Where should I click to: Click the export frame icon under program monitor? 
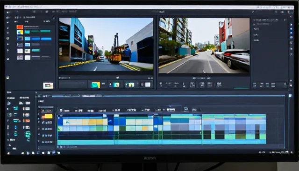pyautogui.click(x=219, y=85)
